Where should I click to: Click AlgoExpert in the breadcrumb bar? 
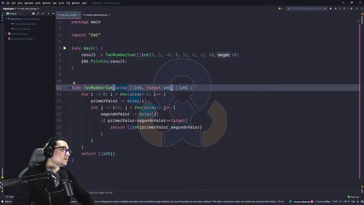point(9,9)
